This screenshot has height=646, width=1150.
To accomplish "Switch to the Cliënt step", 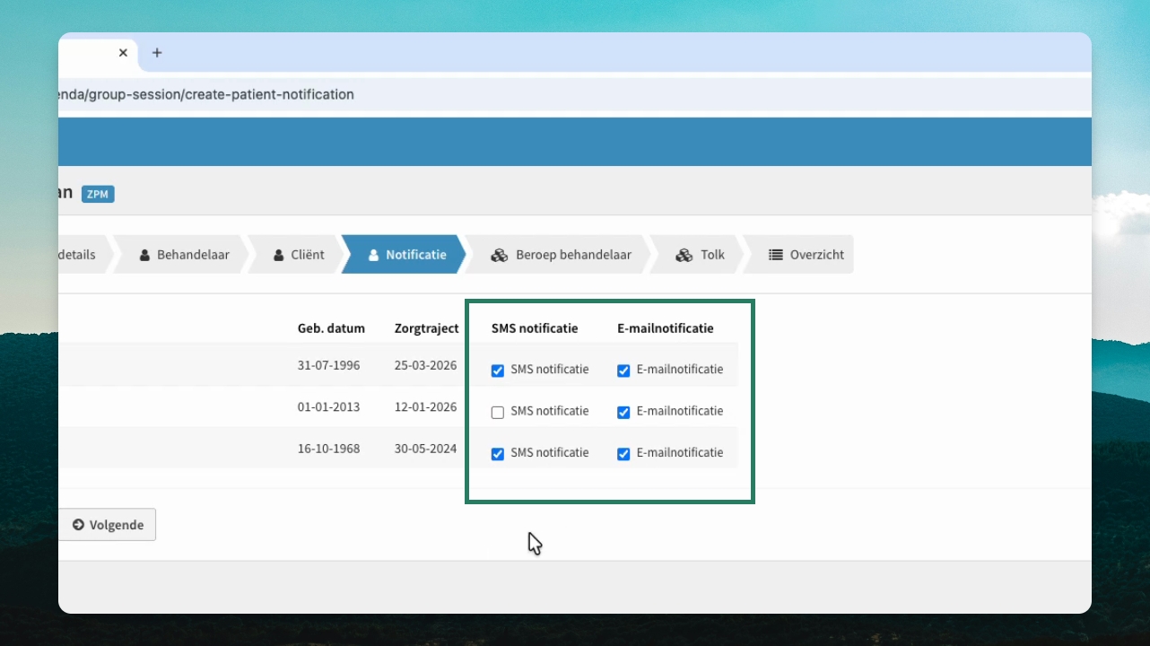I will point(299,254).
